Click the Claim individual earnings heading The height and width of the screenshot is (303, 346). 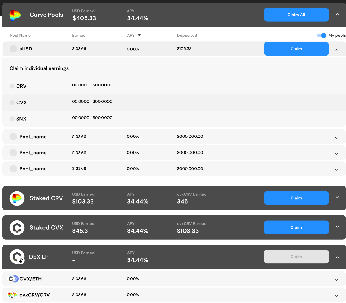point(39,68)
